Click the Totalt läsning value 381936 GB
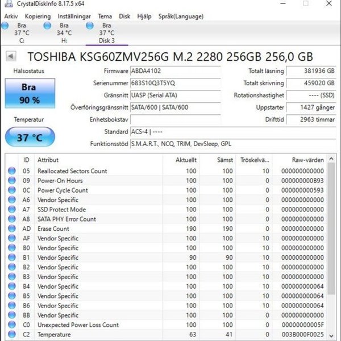The width and height of the screenshot is (341, 341). [x=311, y=71]
